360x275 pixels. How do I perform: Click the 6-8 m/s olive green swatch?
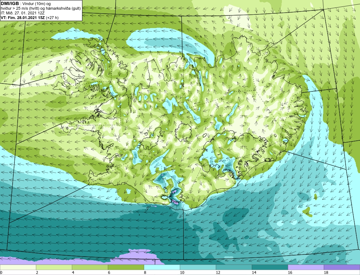(x=126, y=267)
